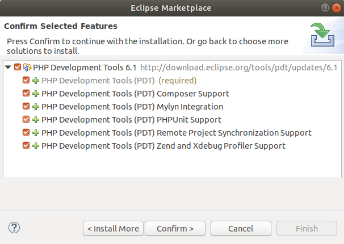Click green plus icon beside PHPUnit Support
This screenshot has width=344, height=244.
pyautogui.click(x=36, y=120)
